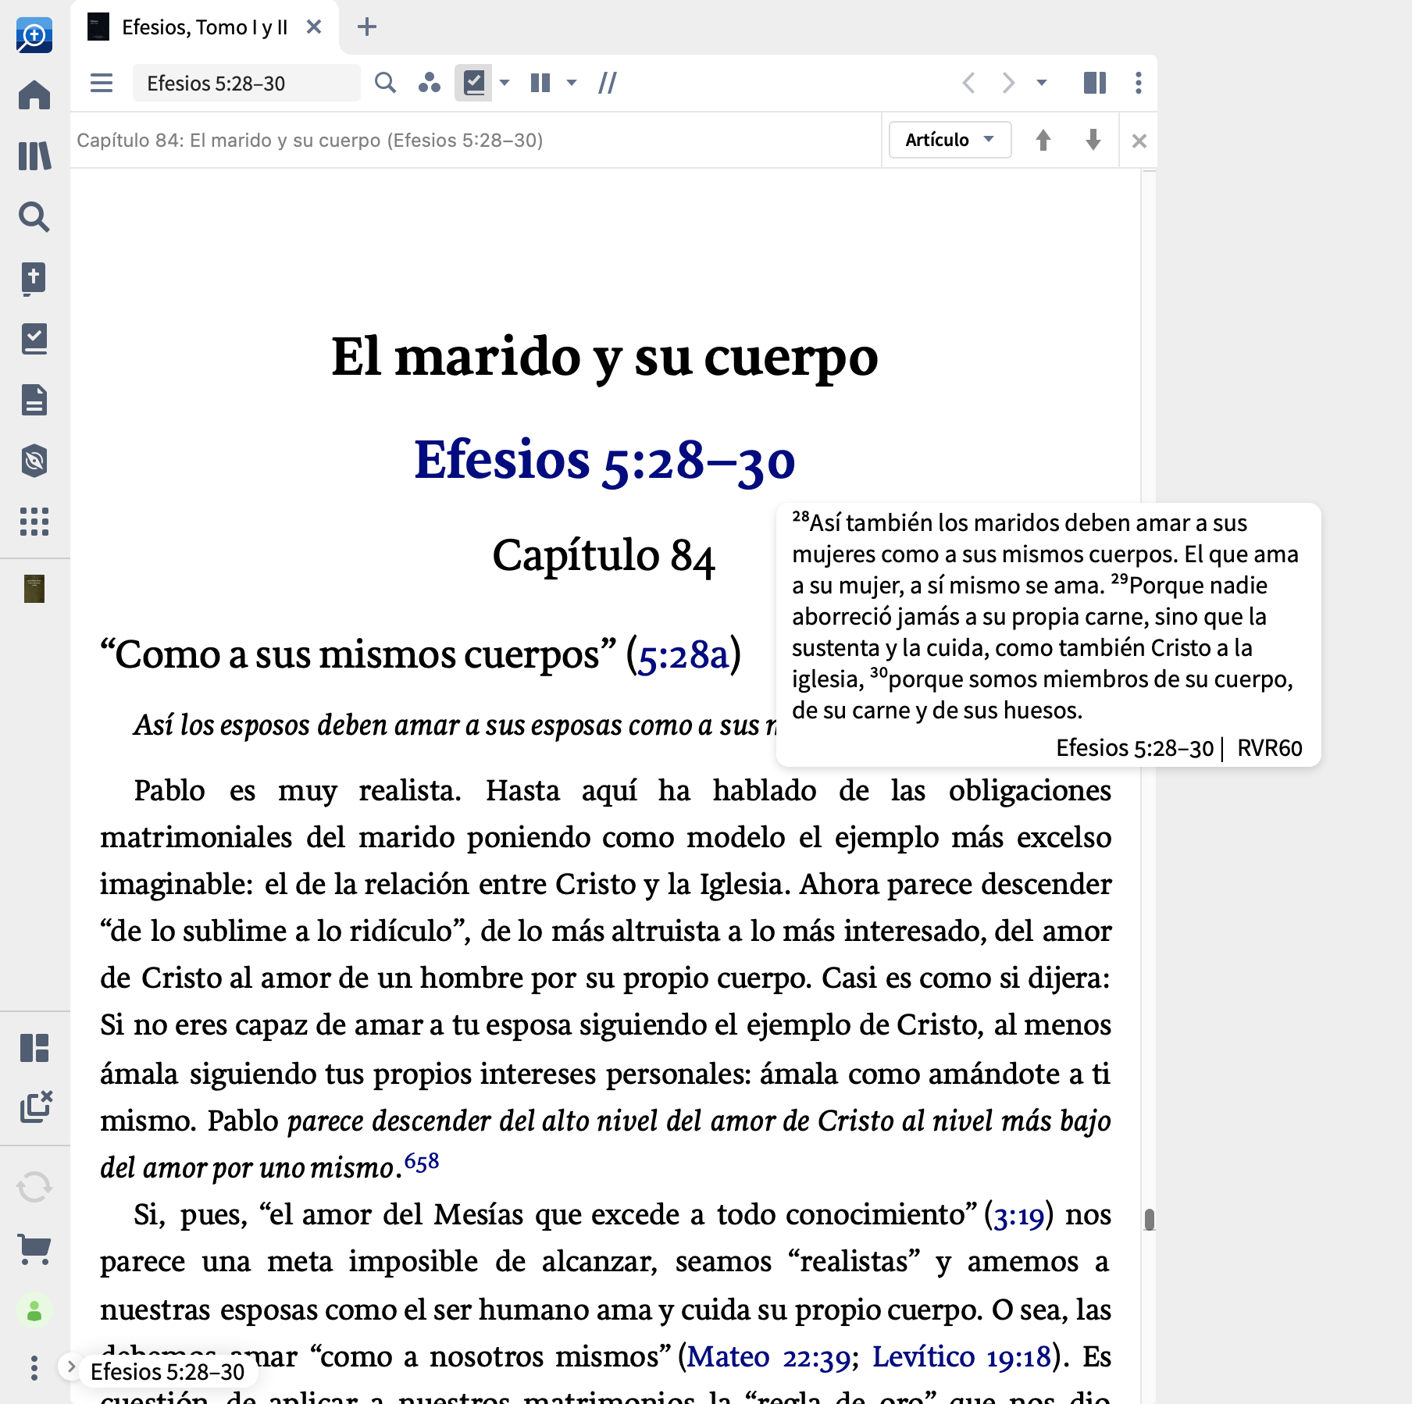This screenshot has height=1404, width=1412.
Task: Open the Layouts icon in sidebar
Action: (34, 1048)
